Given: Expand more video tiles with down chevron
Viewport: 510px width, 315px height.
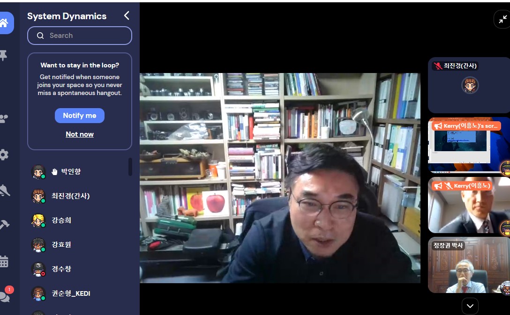Looking at the screenshot, I should point(470,306).
